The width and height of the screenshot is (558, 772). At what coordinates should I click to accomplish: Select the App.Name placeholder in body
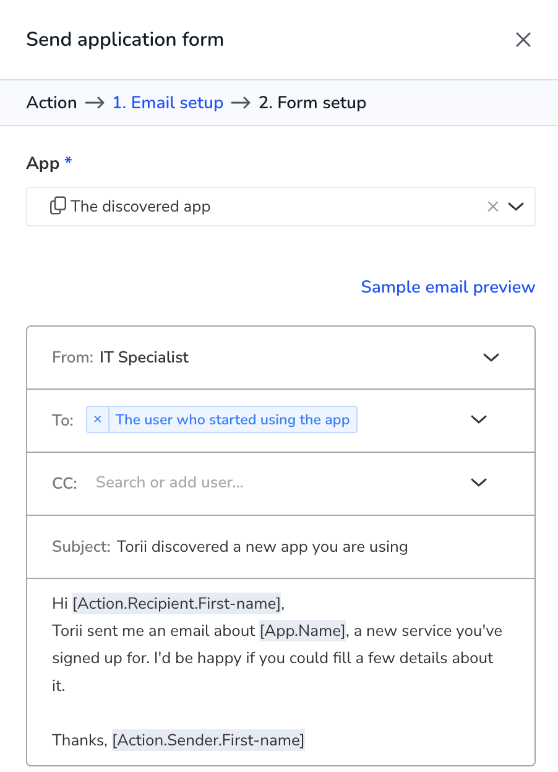pyautogui.click(x=303, y=631)
